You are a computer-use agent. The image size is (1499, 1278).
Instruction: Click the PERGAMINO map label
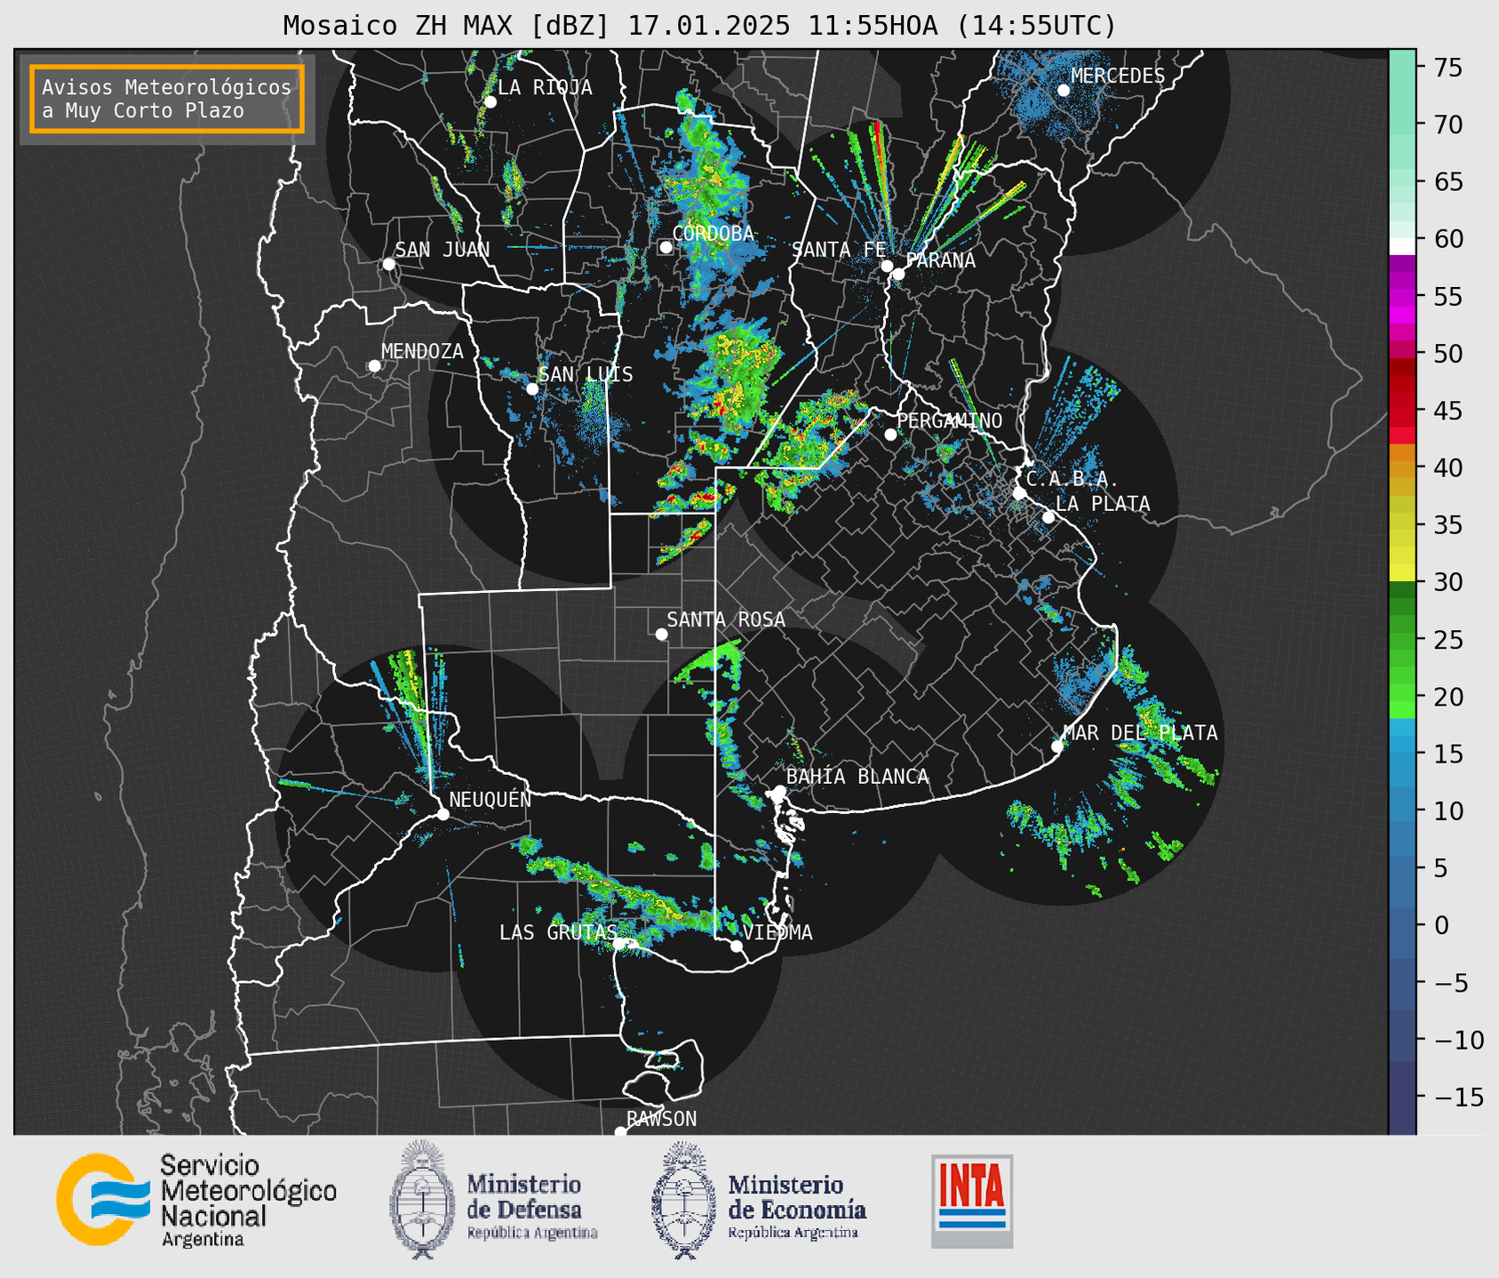(950, 420)
